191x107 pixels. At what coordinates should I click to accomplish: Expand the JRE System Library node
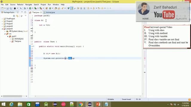click(x=5, y=31)
